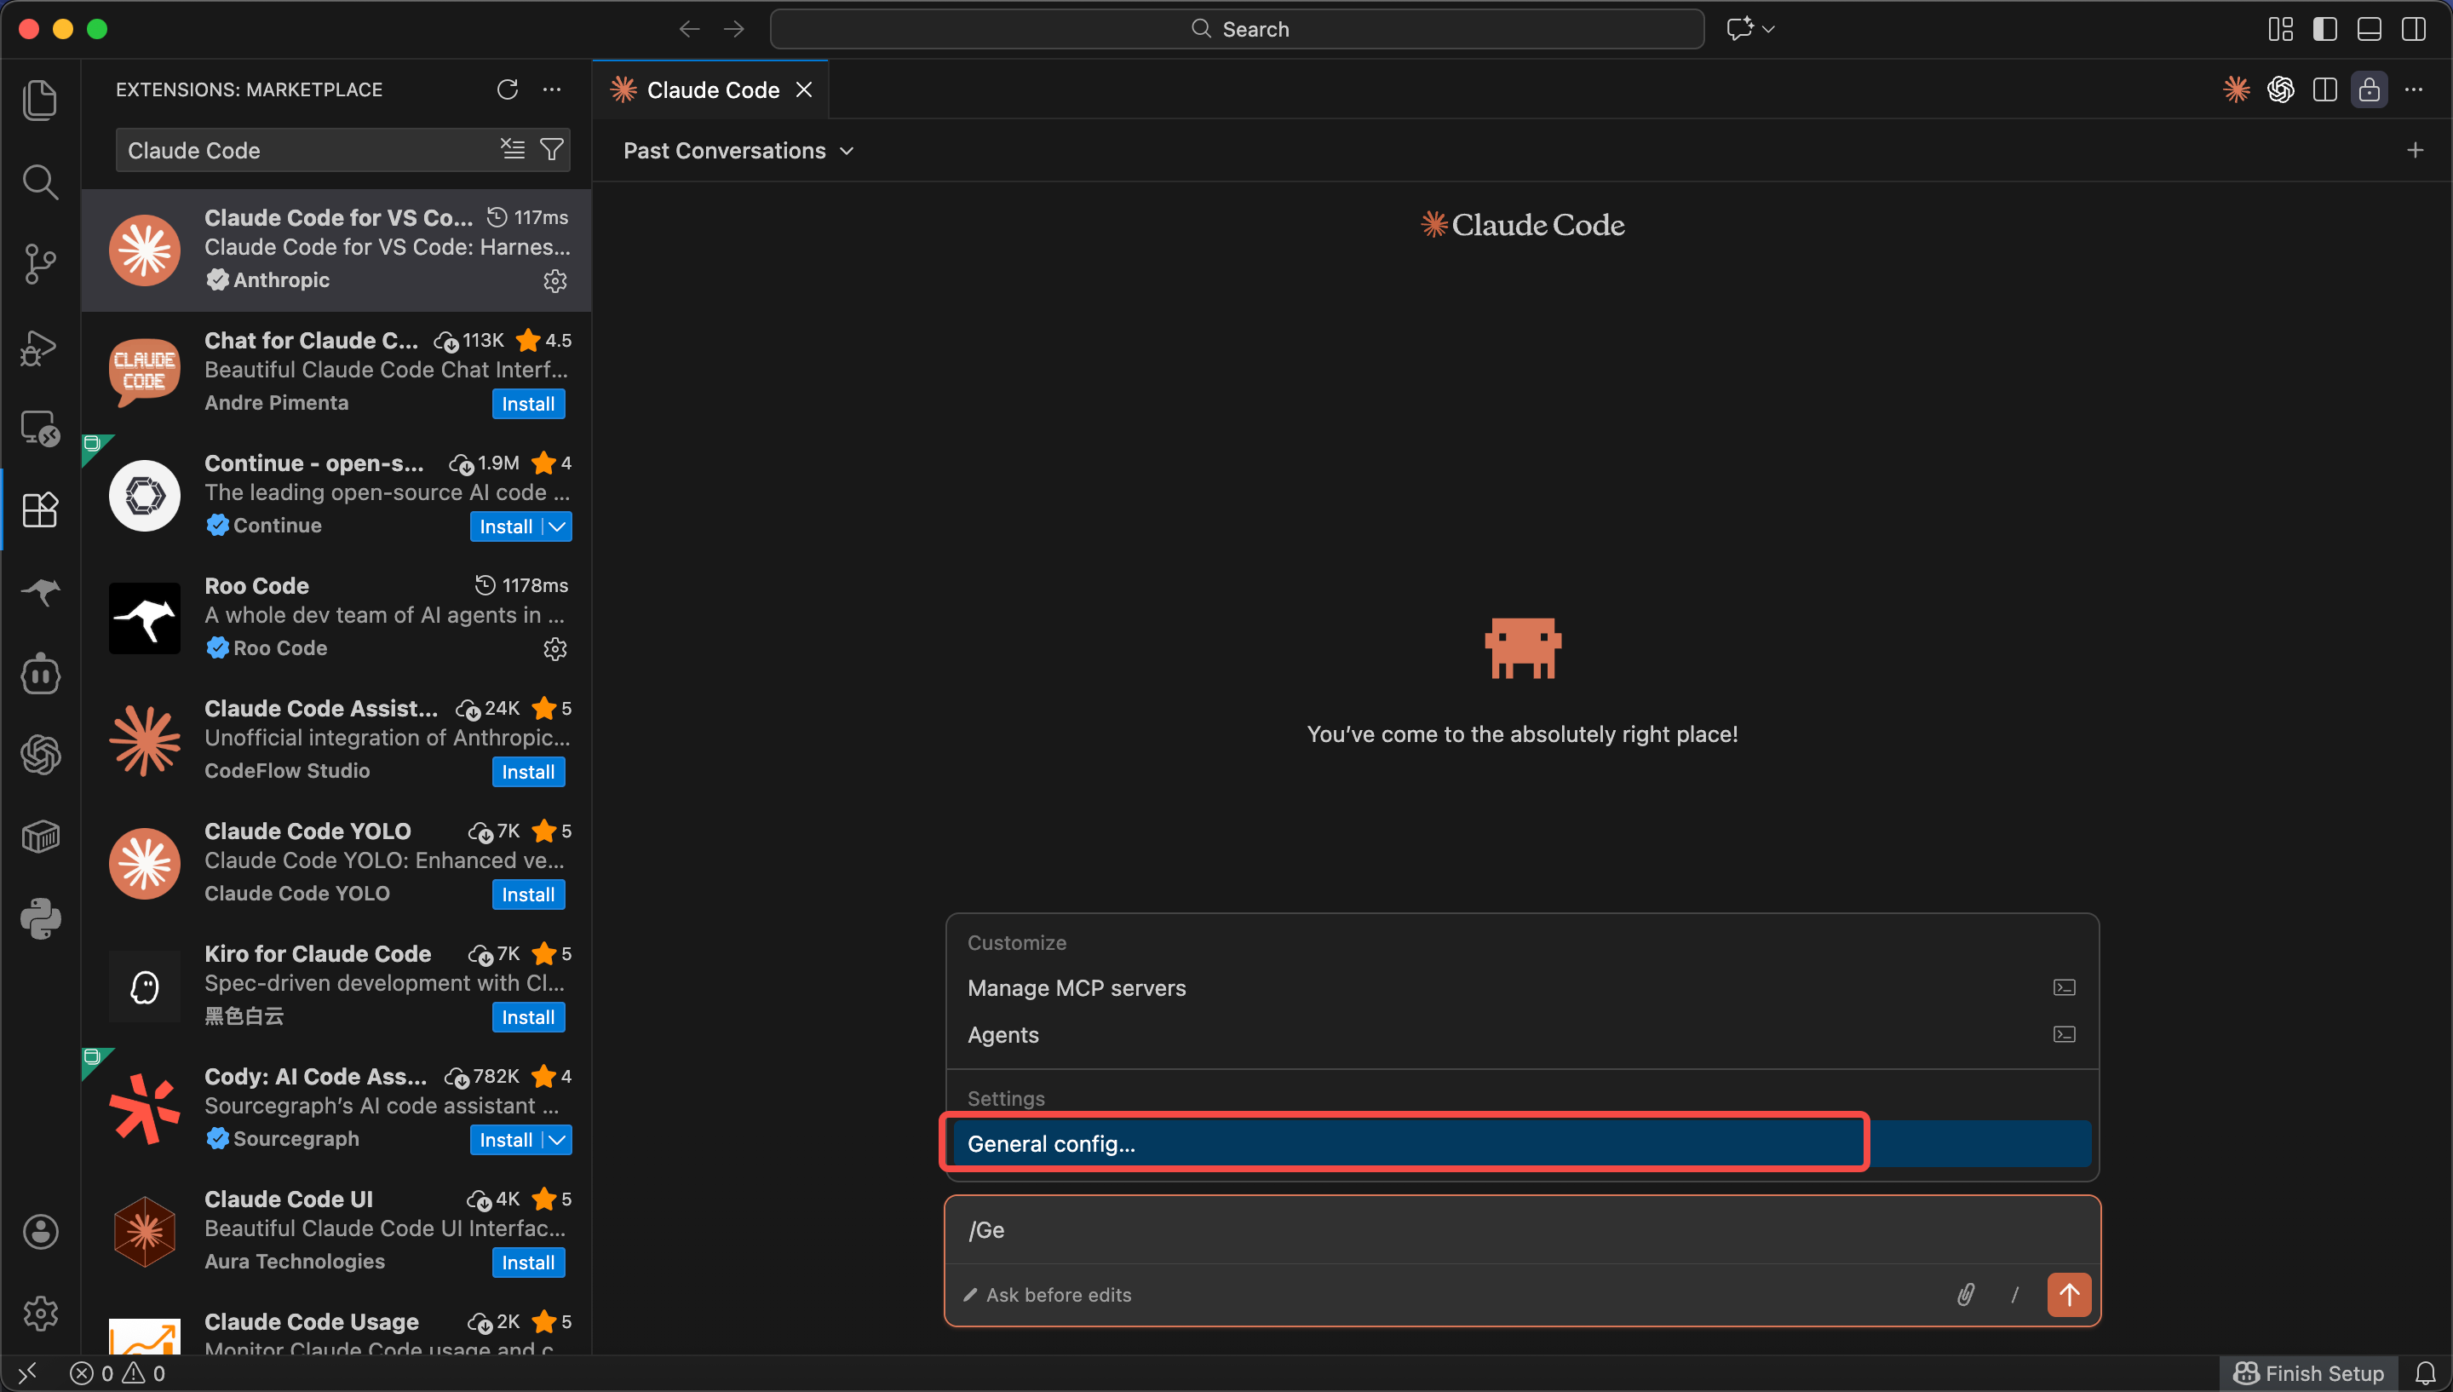The image size is (2453, 1392).
Task: Open settings gear for Roo Code extension
Action: pyautogui.click(x=555, y=649)
